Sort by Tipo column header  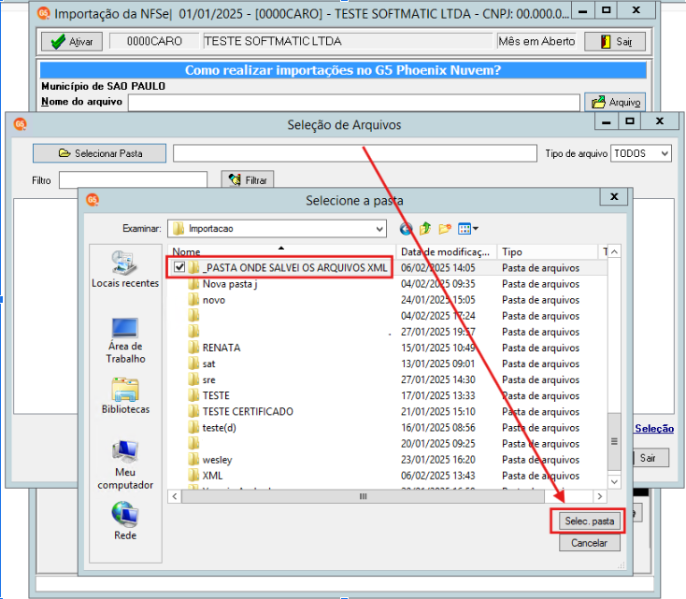(x=548, y=252)
